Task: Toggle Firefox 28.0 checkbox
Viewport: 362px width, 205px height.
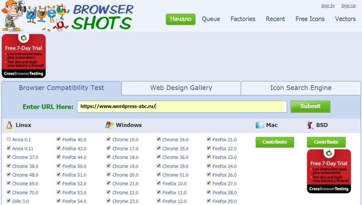Action: pos(209,192)
